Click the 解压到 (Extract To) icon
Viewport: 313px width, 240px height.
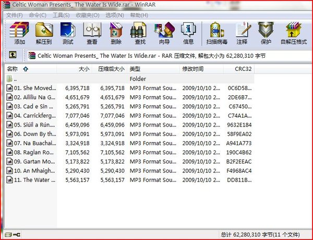point(44,33)
